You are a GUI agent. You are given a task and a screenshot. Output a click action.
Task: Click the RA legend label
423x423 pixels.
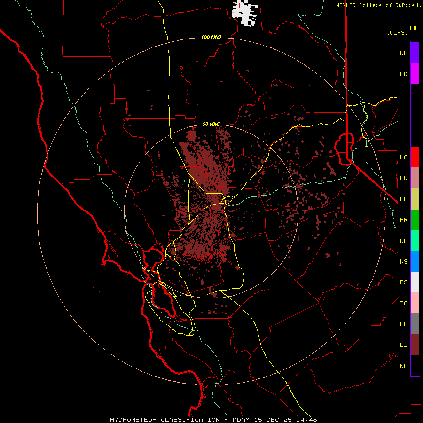pos(403,241)
